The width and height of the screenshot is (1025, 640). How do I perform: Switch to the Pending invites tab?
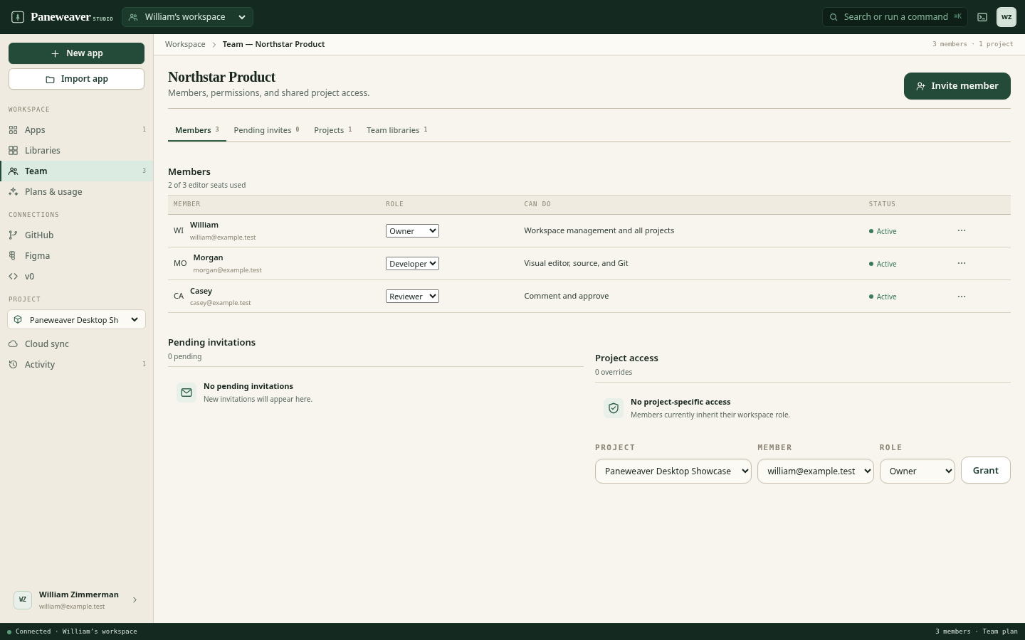[x=266, y=130]
